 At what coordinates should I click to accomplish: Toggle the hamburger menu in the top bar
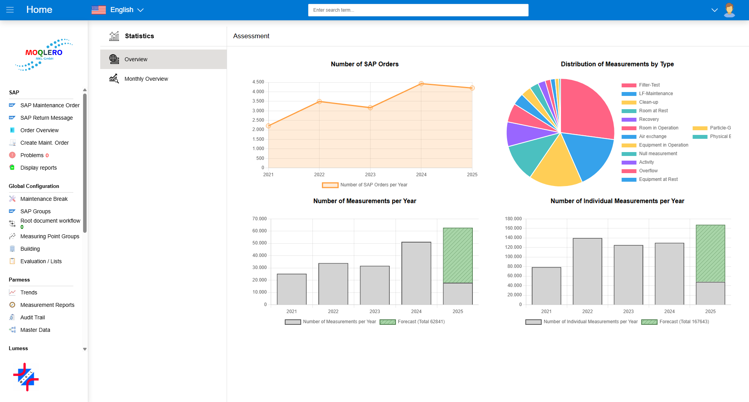click(10, 10)
